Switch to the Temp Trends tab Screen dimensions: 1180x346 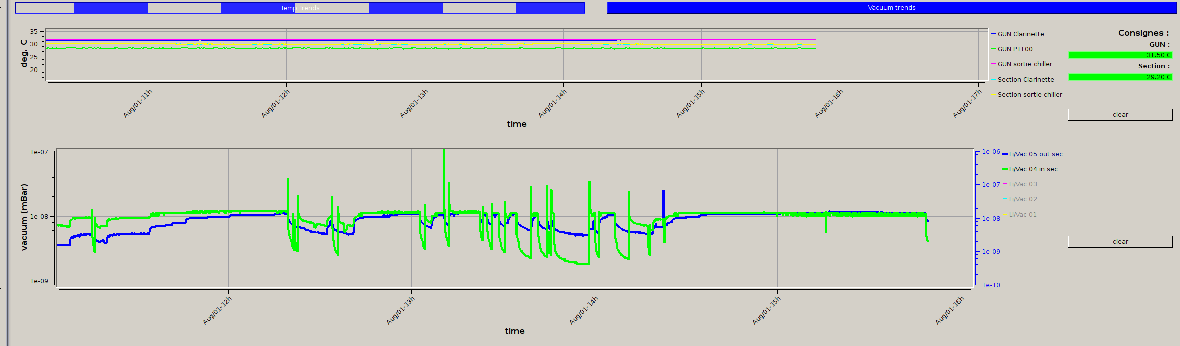(x=300, y=8)
